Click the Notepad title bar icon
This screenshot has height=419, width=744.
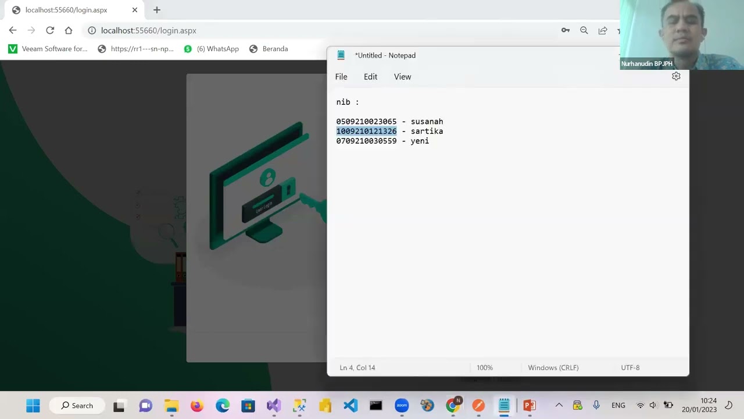click(341, 55)
